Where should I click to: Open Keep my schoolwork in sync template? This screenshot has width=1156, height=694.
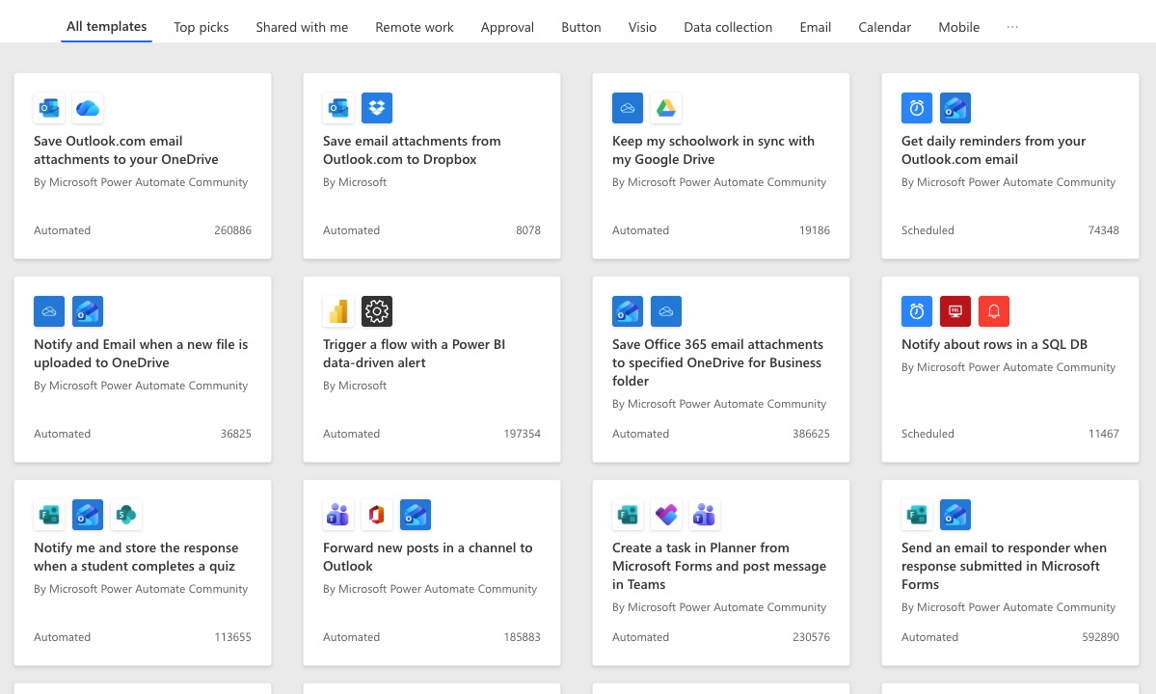(x=712, y=149)
